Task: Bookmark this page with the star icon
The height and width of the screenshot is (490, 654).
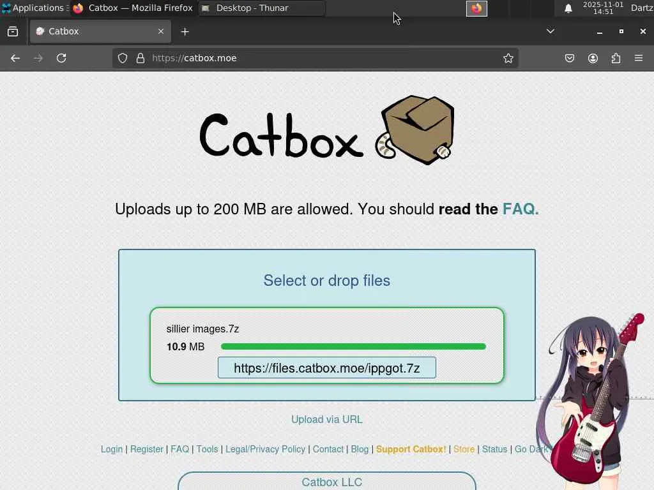Action: [508, 58]
